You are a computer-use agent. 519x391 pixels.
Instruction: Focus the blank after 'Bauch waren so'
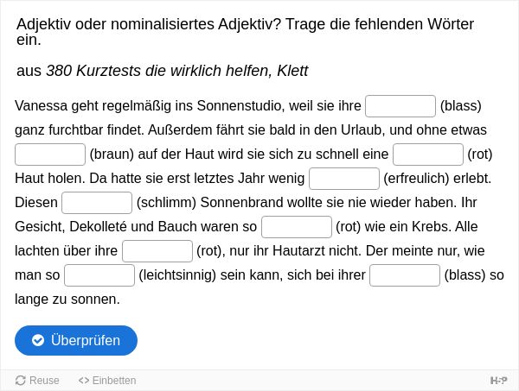297,226
